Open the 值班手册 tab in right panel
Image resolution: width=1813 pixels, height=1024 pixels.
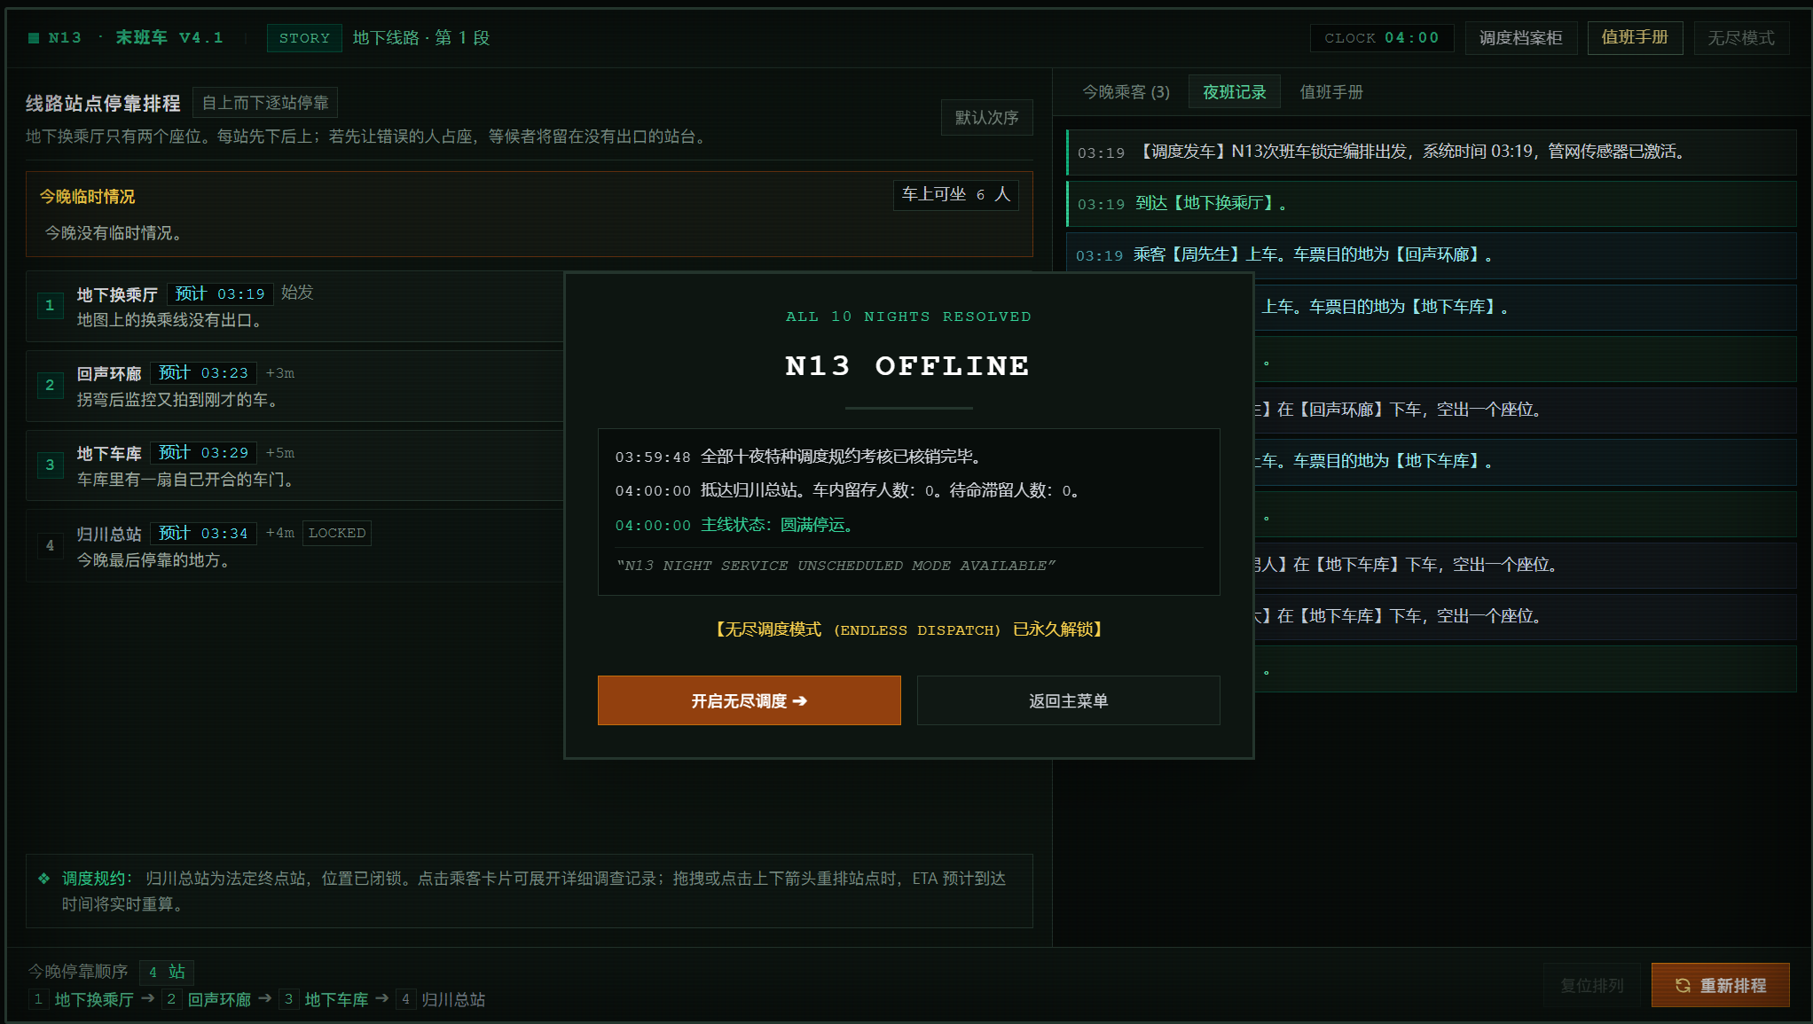(1331, 92)
